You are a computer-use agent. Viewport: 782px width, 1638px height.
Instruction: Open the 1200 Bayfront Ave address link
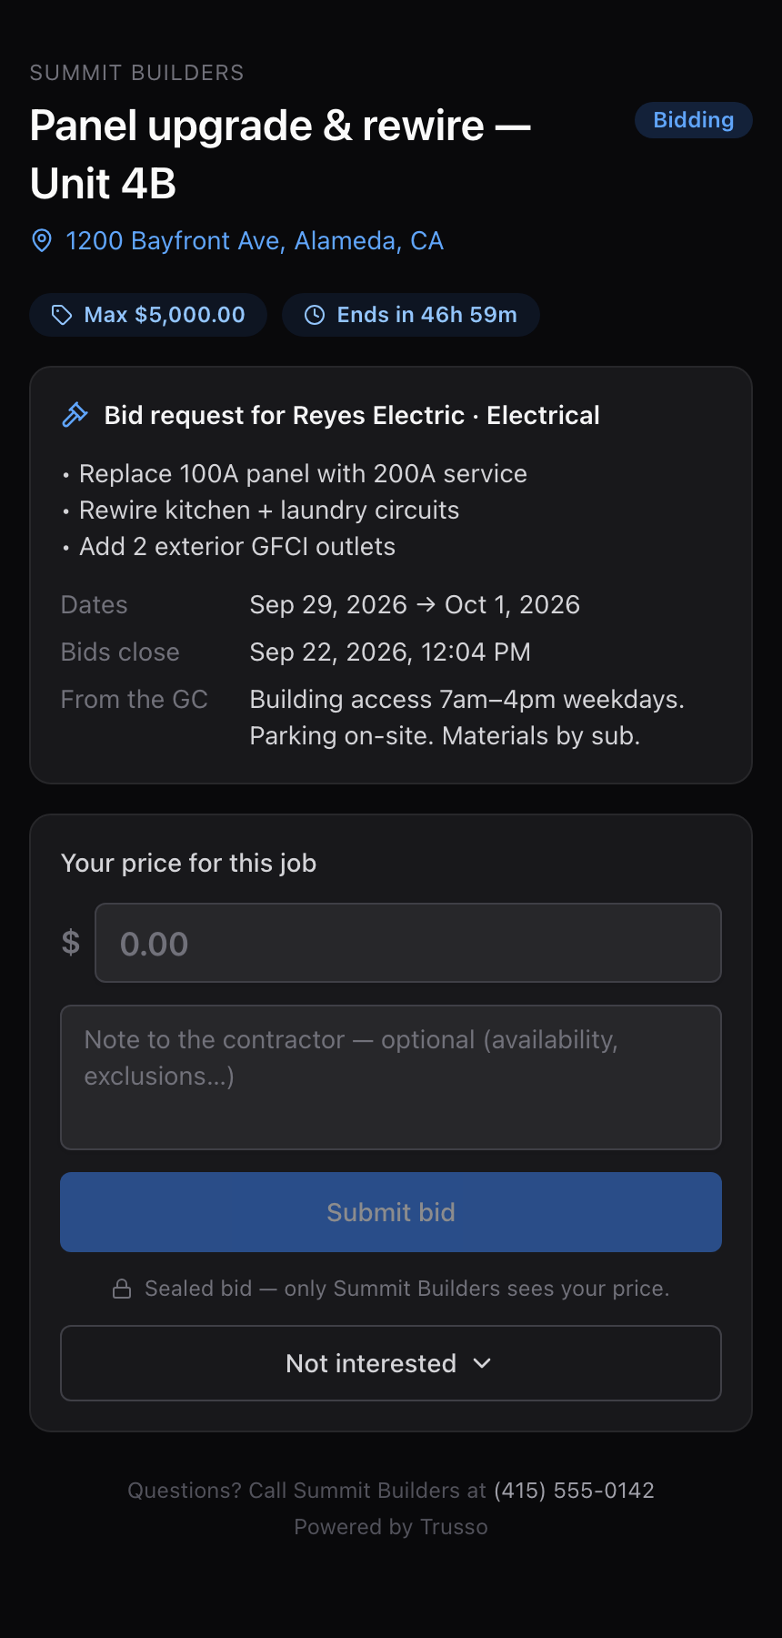coord(255,240)
